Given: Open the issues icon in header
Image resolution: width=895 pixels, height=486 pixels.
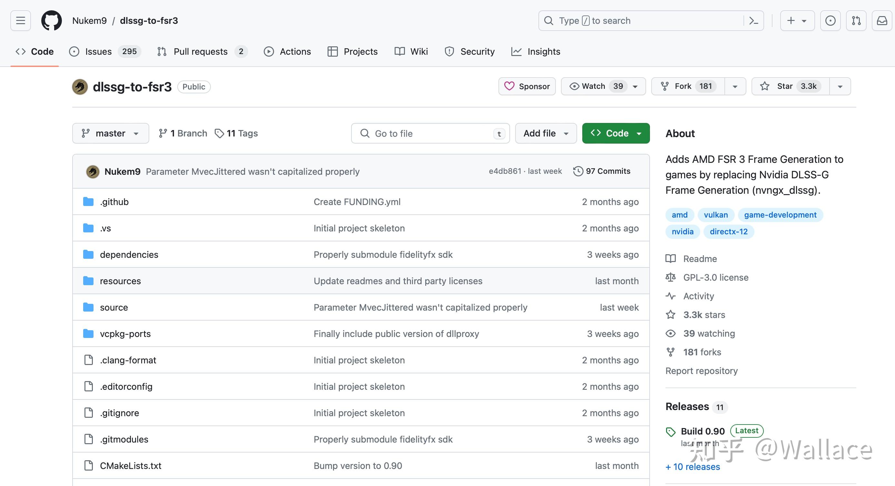Looking at the screenshot, I should (x=830, y=21).
